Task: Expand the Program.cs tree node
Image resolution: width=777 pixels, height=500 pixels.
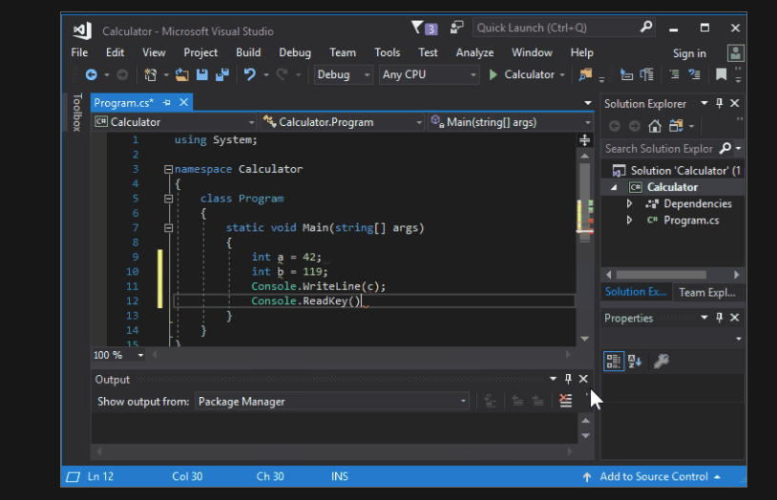Action: point(629,220)
